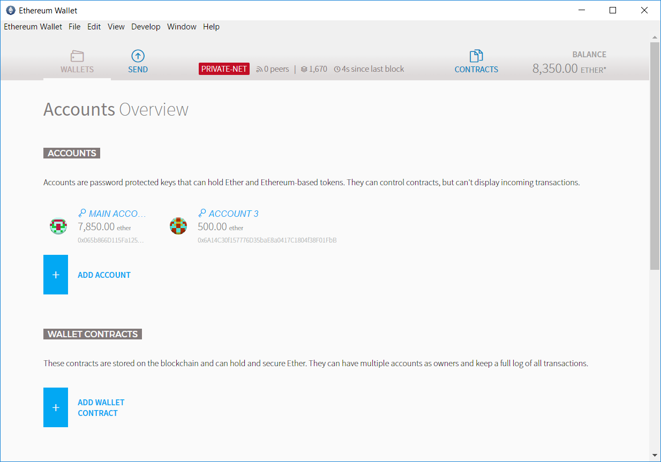Go to the SEND tab label
The height and width of the screenshot is (462, 661).
(138, 70)
